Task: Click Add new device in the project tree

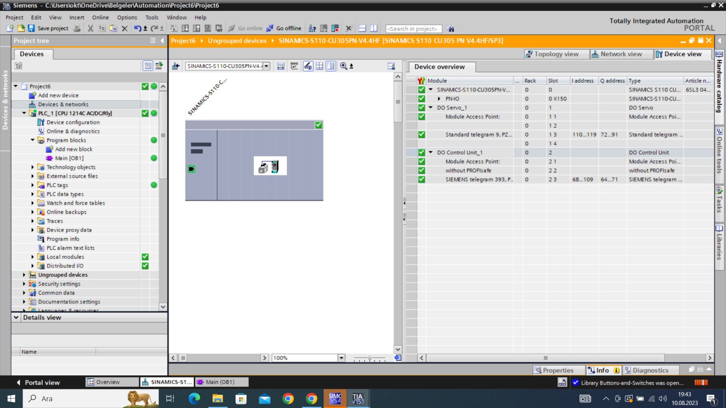Action: [x=58, y=95]
